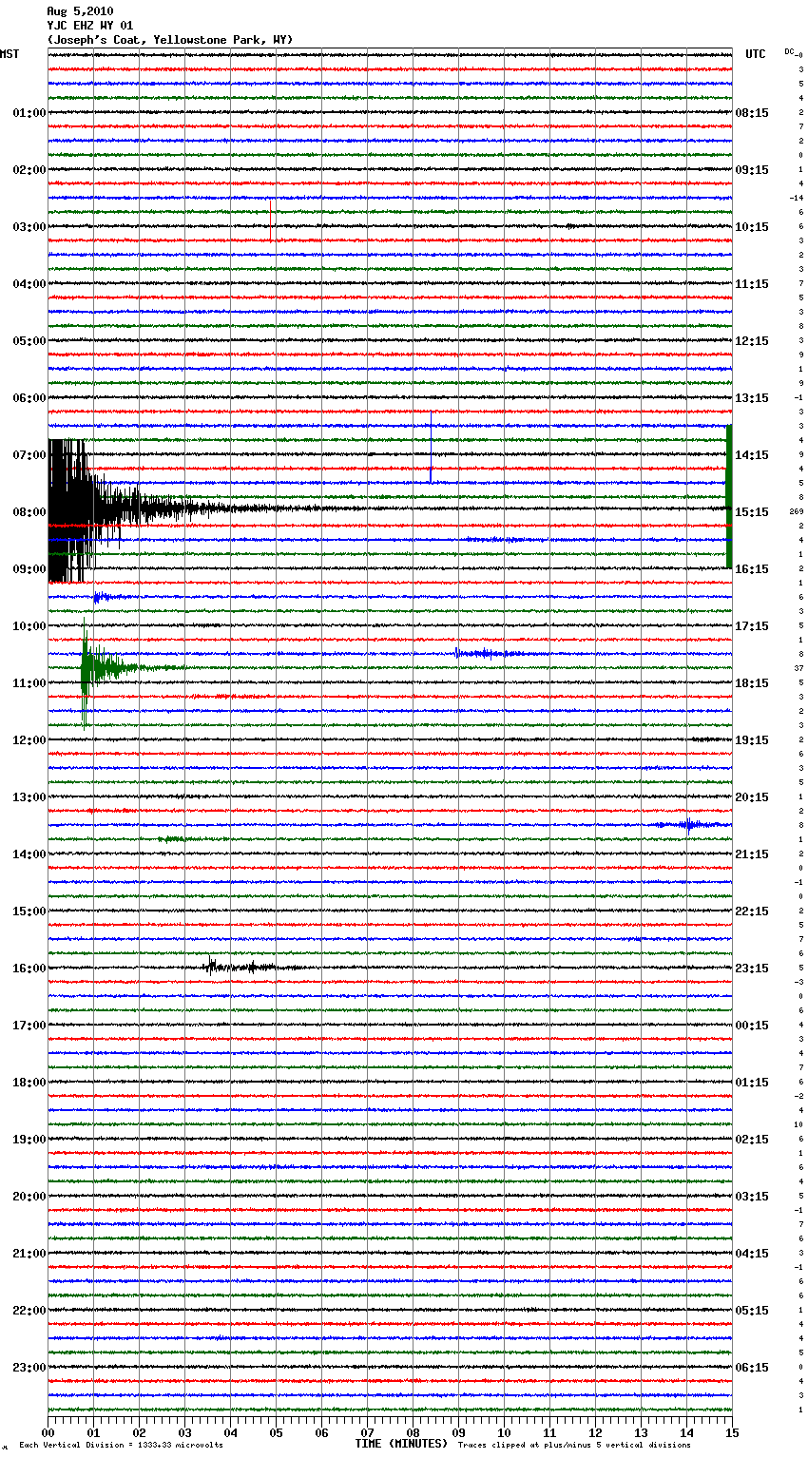Select the 12:00 MST time label

(x=29, y=740)
